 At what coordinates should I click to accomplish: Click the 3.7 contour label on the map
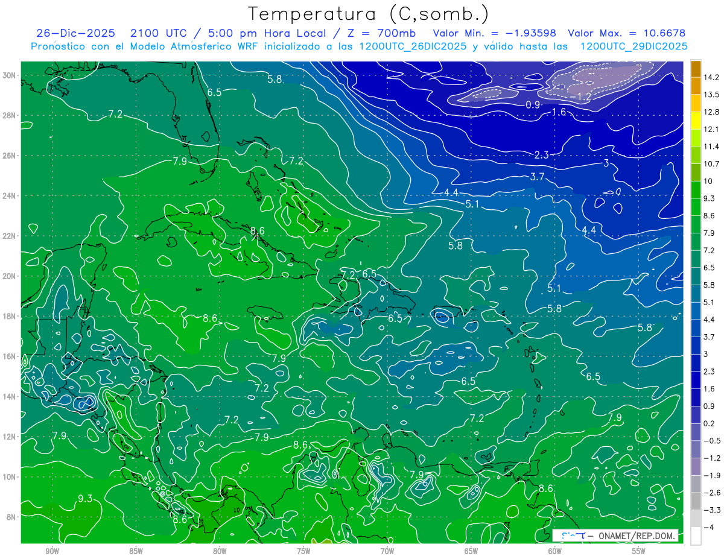[x=537, y=177]
